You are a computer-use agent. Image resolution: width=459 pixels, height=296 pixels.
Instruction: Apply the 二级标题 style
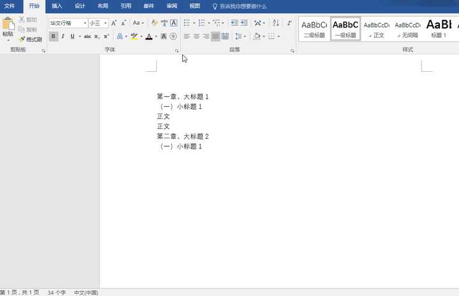point(314,29)
